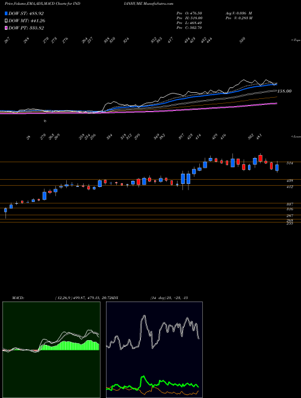301x398 pixels.
Task: Click the previous close value 'C: 502.70'
Action: tap(193, 28)
